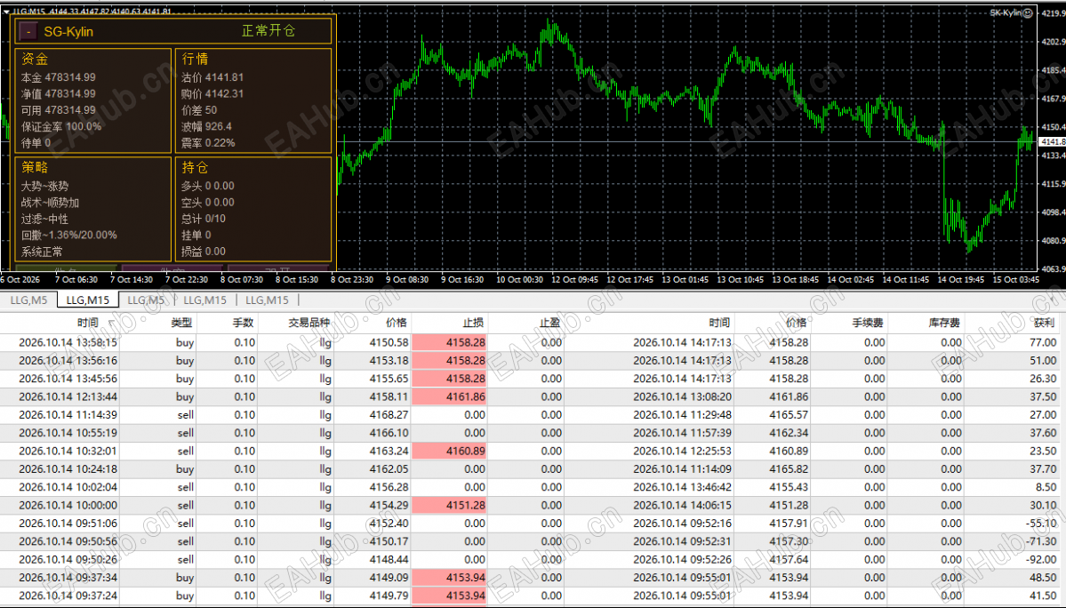Sort by the 库存费 column header
Screen dimensions: 1066x608
(x=944, y=323)
